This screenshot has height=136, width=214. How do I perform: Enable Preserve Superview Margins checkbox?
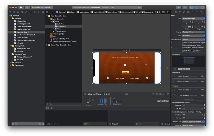(x=183, y=43)
